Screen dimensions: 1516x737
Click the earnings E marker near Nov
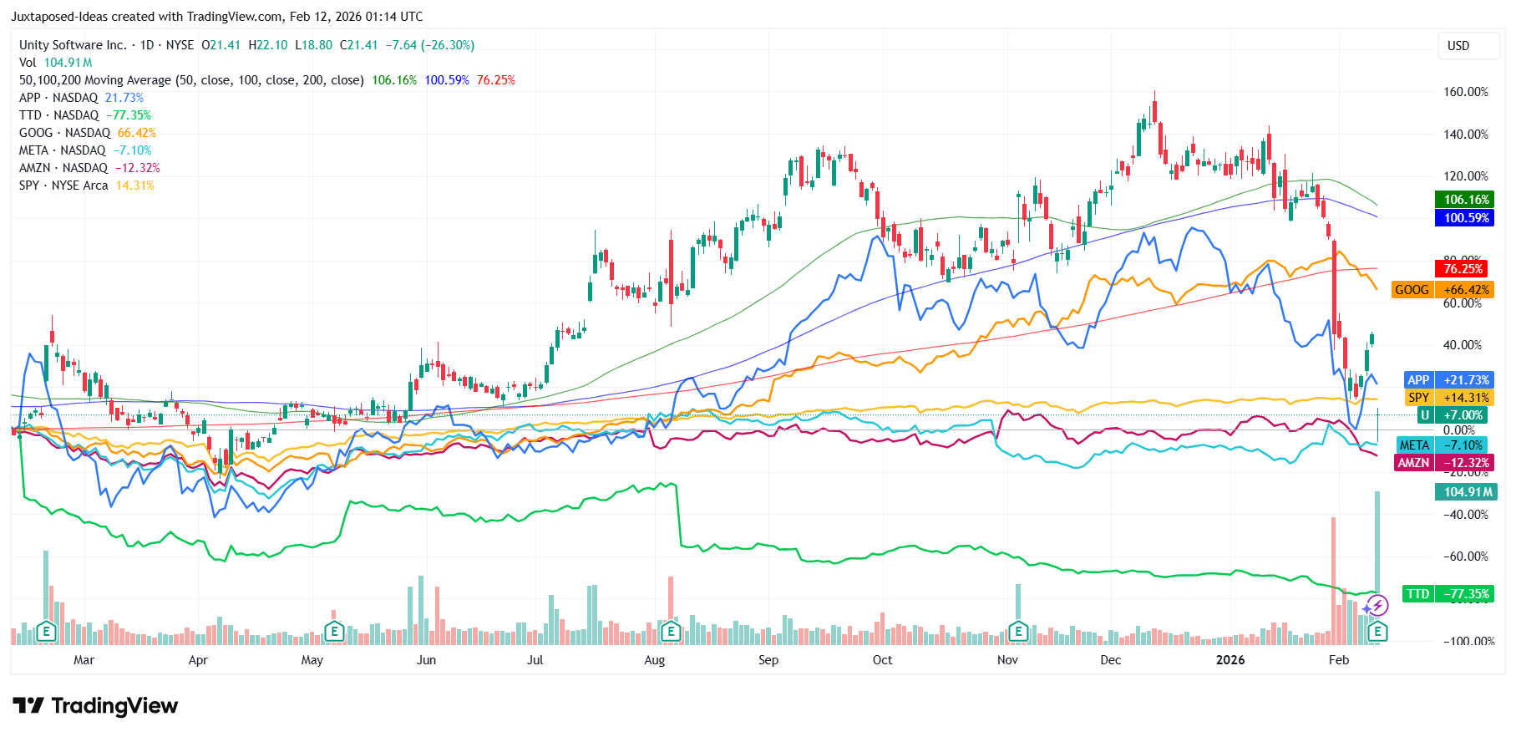[x=1017, y=631]
